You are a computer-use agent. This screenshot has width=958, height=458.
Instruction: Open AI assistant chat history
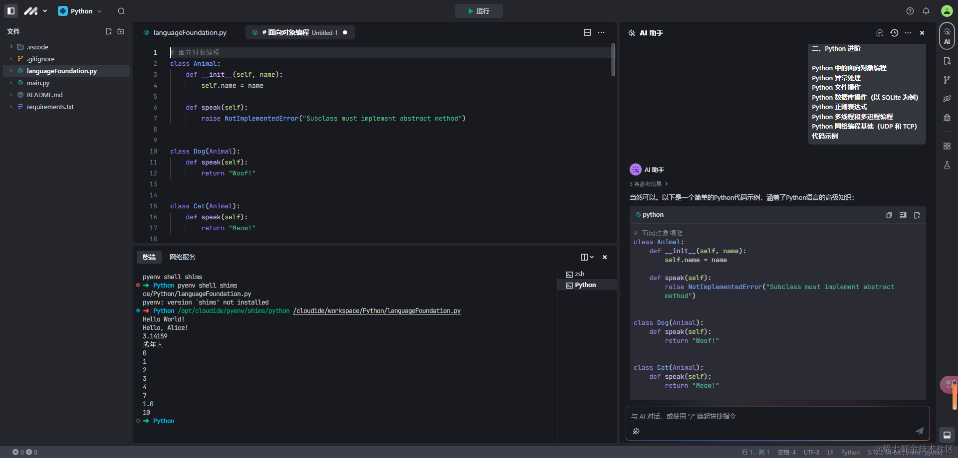click(894, 33)
